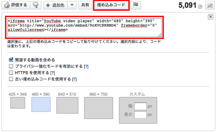This screenshot has height=133, width=217.
Task: Open the 追加先 dropdown arrow
Action: click(x=72, y=5)
